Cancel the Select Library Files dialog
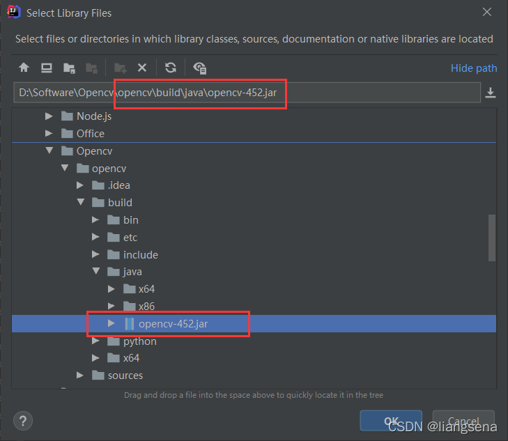This screenshot has height=441, width=508. (x=463, y=421)
